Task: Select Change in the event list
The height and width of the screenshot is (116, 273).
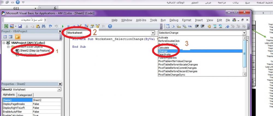Action: pos(200,51)
